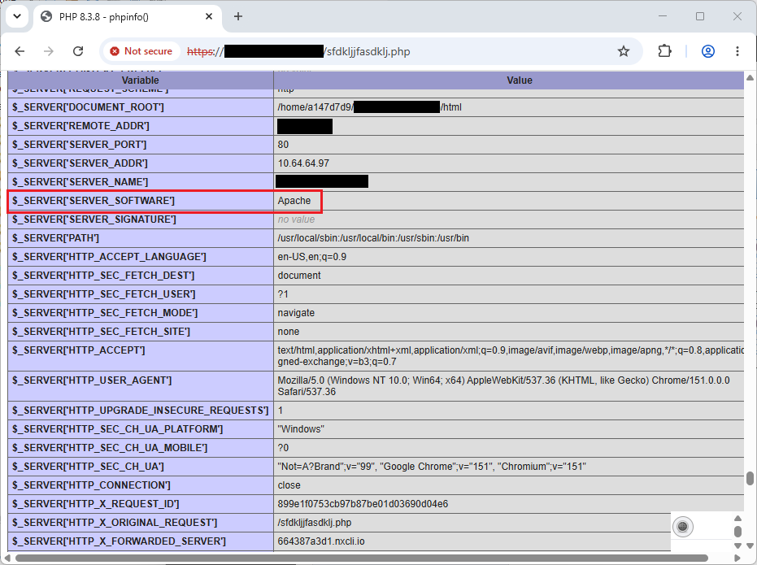The height and width of the screenshot is (565, 757).
Task: Click the $_SERVER['SERVER_SOFTWARE'] cell
Action: pyautogui.click(x=141, y=201)
